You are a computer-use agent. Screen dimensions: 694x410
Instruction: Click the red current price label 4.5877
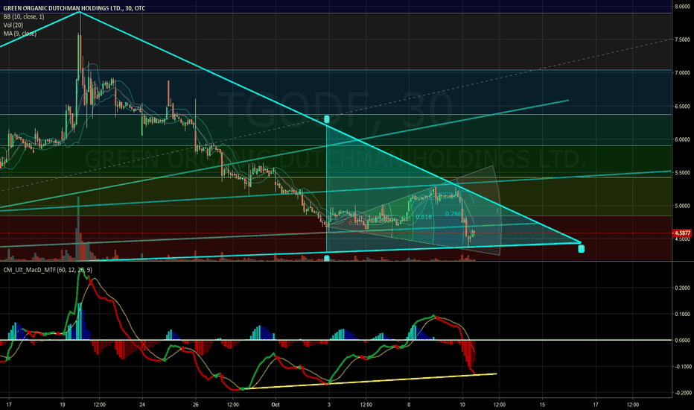click(x=682, y=233)
